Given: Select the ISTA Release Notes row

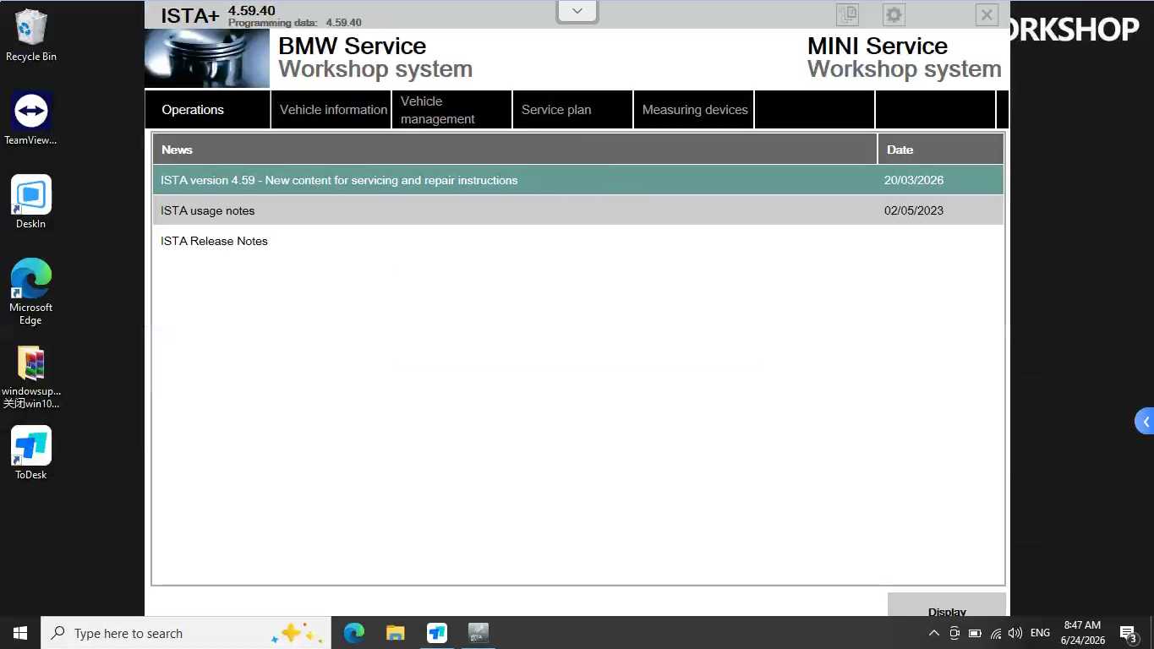Looking at the screenshot, I should pyautogui.click(x=578, y=241).
